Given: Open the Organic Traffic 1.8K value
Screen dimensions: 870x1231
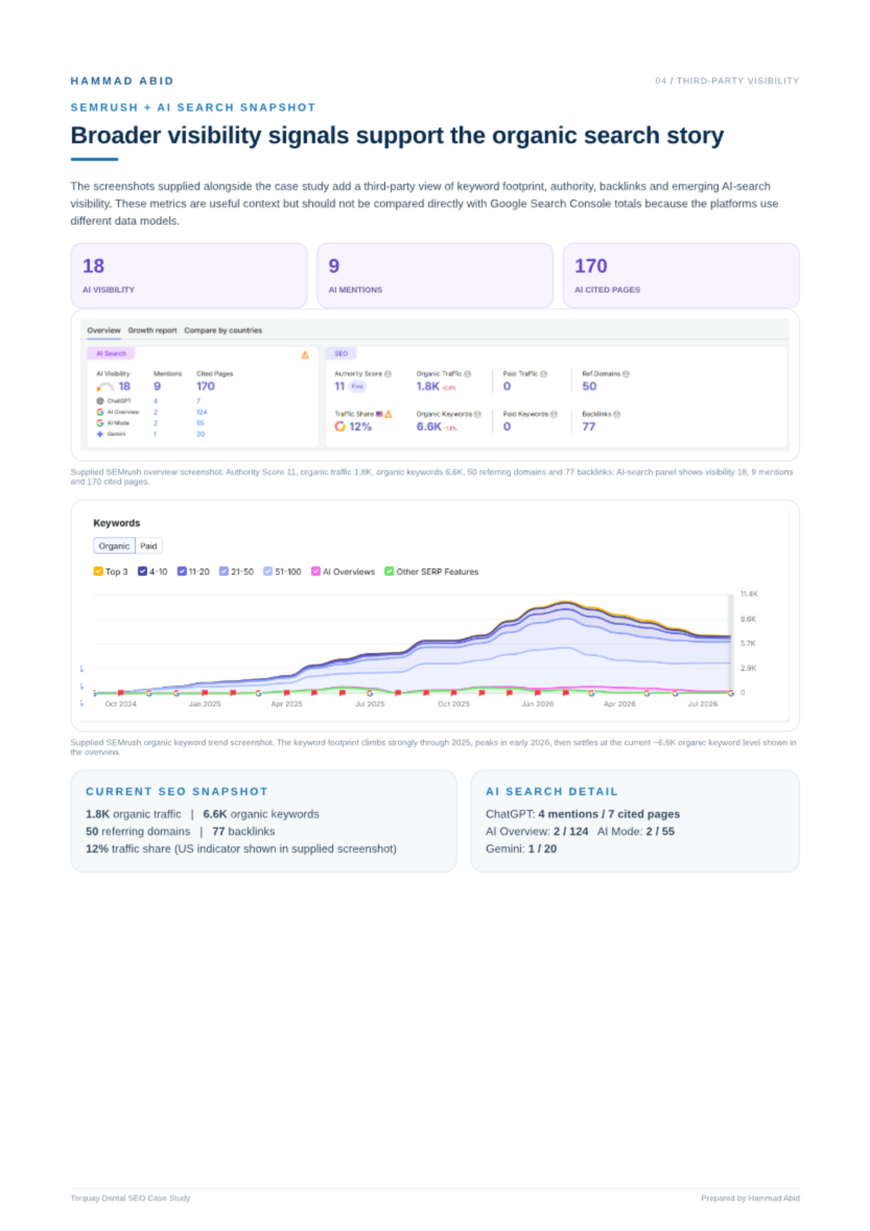Looking at the screenshot, I should coord(428,387).
